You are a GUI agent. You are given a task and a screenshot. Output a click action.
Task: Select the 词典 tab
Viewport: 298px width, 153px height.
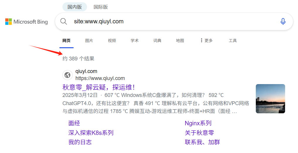click(x=157, y=41)
